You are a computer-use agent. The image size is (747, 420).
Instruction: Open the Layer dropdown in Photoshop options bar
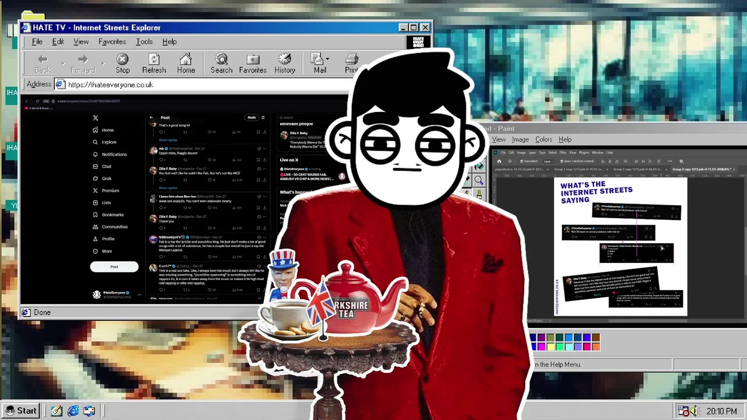[549, 161]
